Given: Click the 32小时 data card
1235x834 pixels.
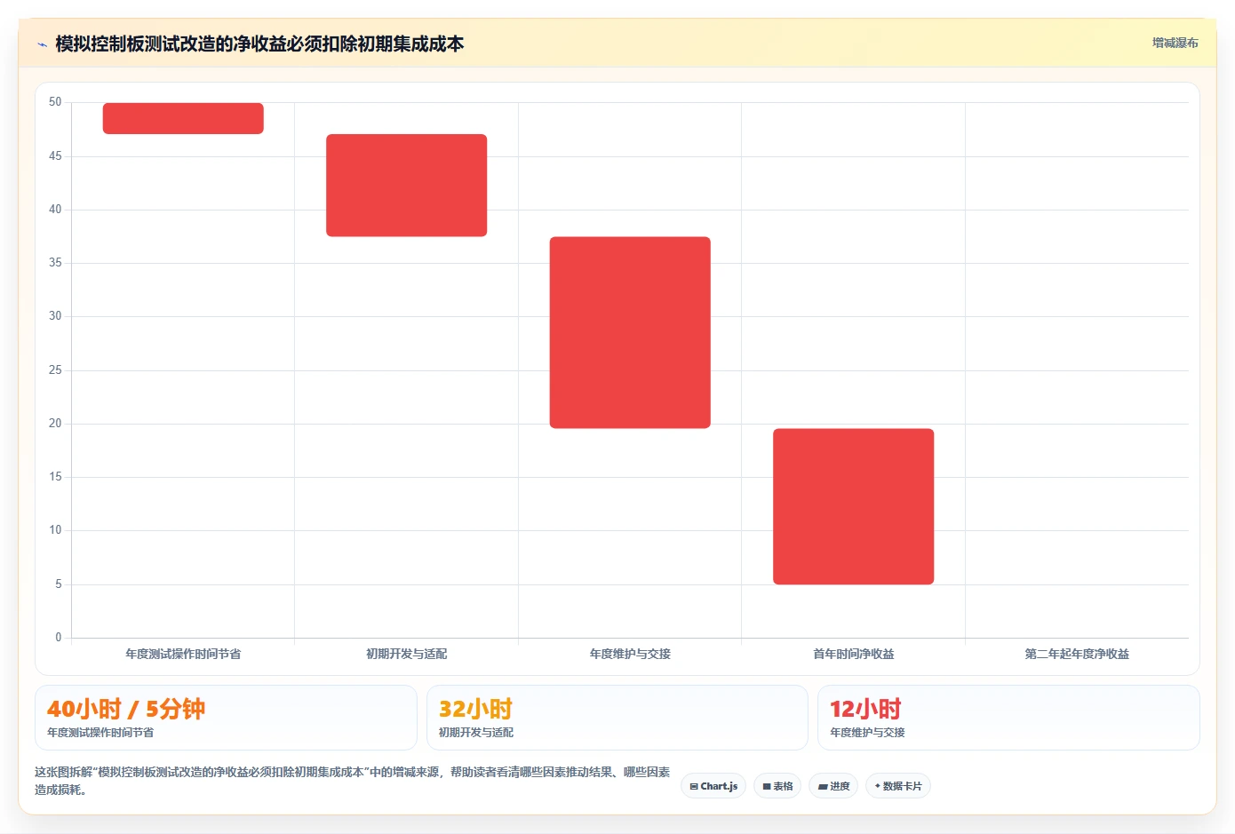Looking at the screenshot, I should [x=617, y=718].
